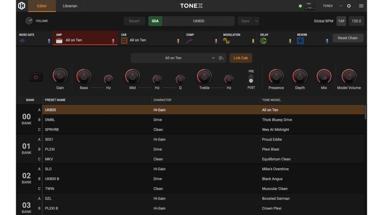383x215 pixels.
Task: Open the hamburger menu icon
Action: pyautogui.click(x=361, y=6)
